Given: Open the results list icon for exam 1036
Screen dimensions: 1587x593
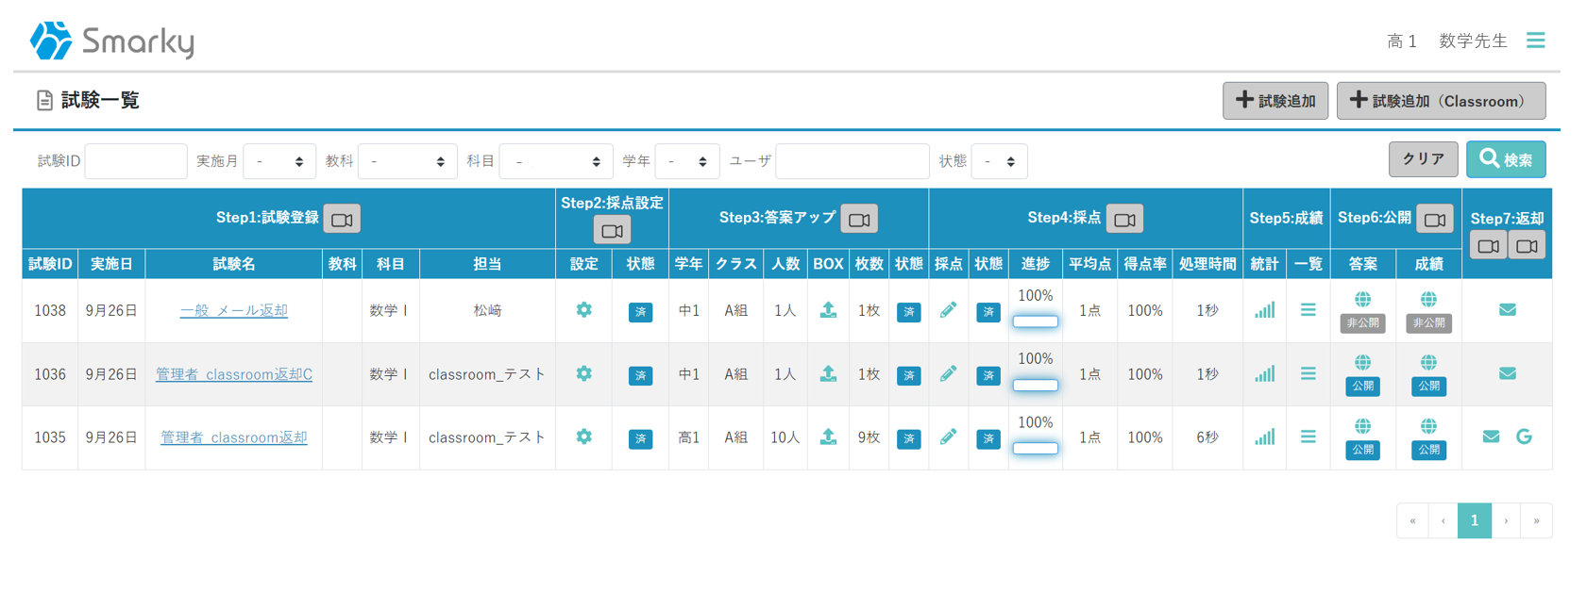Looking at the screenshot, I should pyautogui.click(x=1308, y=374).
